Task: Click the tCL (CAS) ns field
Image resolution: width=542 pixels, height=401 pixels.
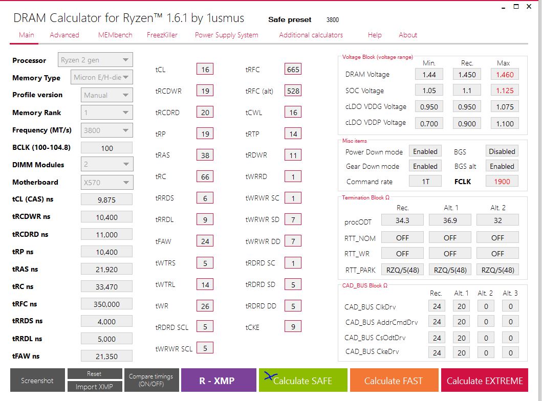Action: pos(106,199)
